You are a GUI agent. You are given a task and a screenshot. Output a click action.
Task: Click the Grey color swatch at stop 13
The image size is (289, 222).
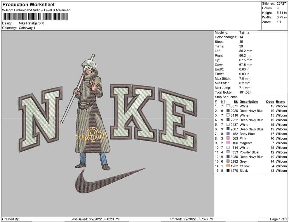coord(228,161)
